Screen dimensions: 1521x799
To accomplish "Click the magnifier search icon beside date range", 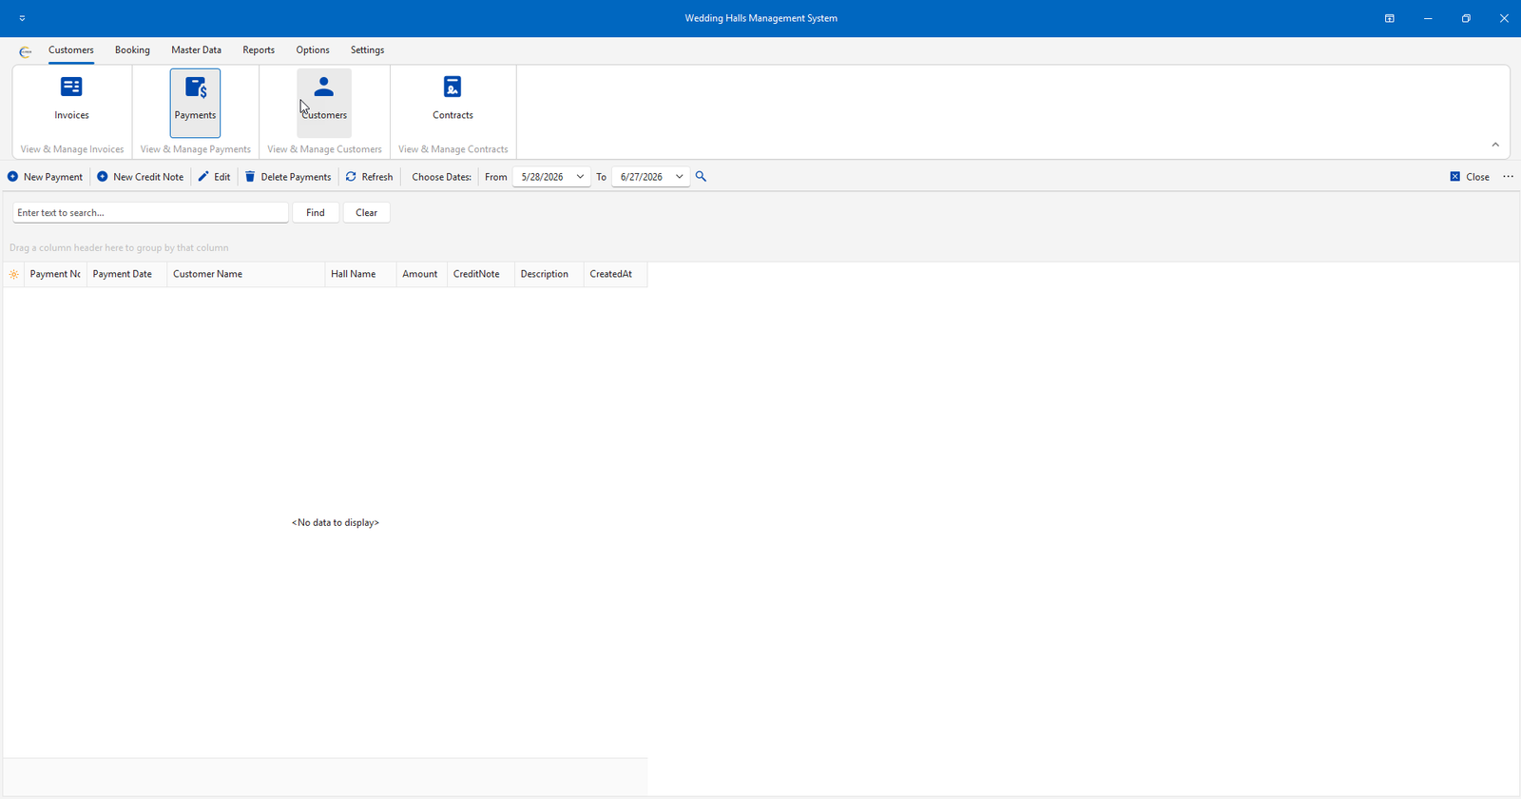I will pos(701,177).
